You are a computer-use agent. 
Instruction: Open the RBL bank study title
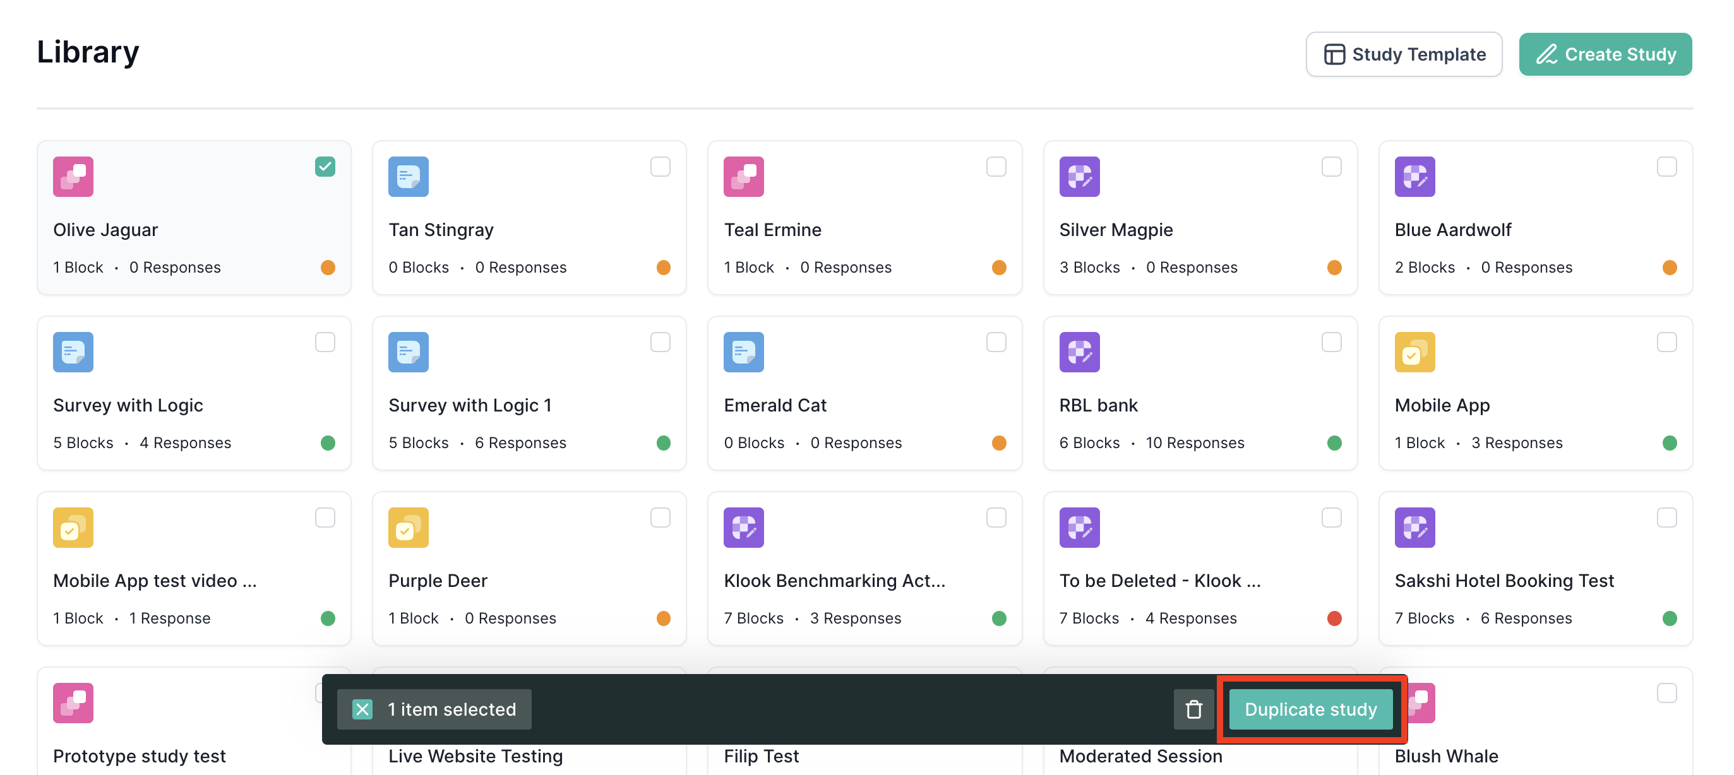[1098, 405]
